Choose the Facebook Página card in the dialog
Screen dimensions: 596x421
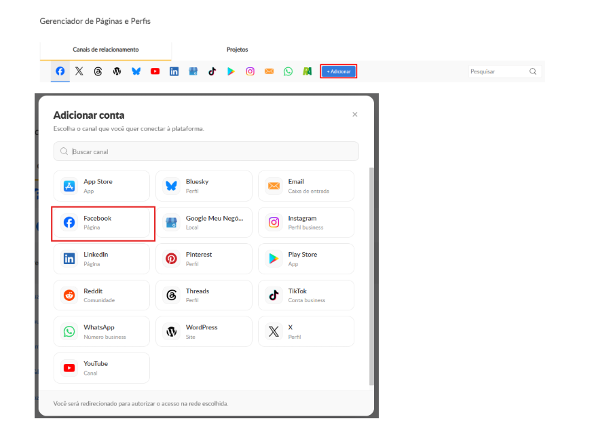pos(102,223)
